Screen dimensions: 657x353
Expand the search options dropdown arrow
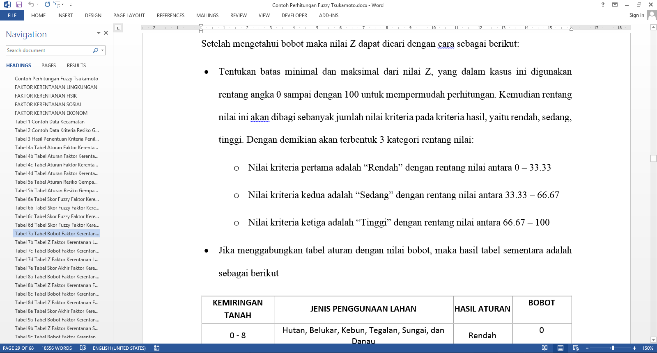coord(102,50)
